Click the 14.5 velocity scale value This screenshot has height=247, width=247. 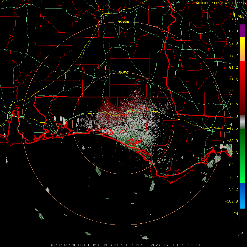click(x=234, y=104)
